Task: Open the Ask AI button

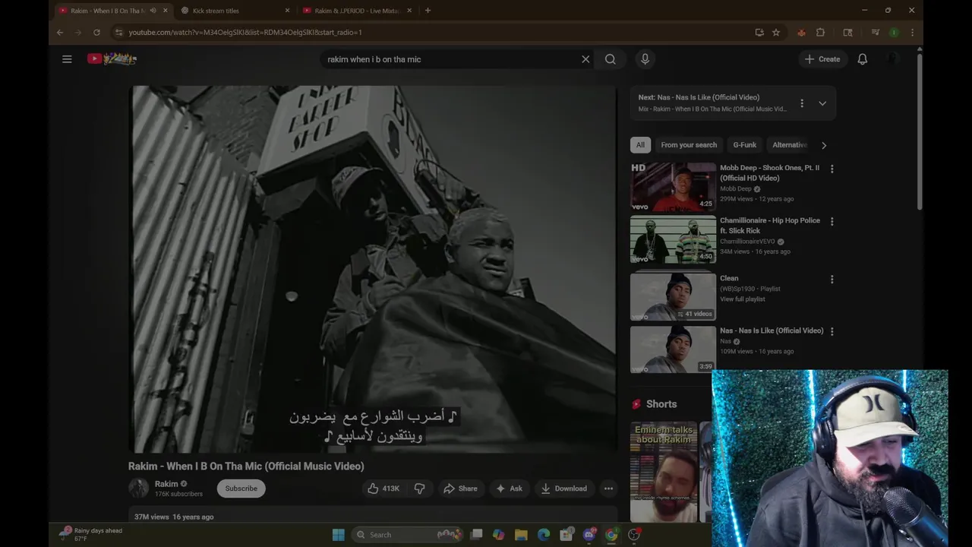Action: click(509, 489)
